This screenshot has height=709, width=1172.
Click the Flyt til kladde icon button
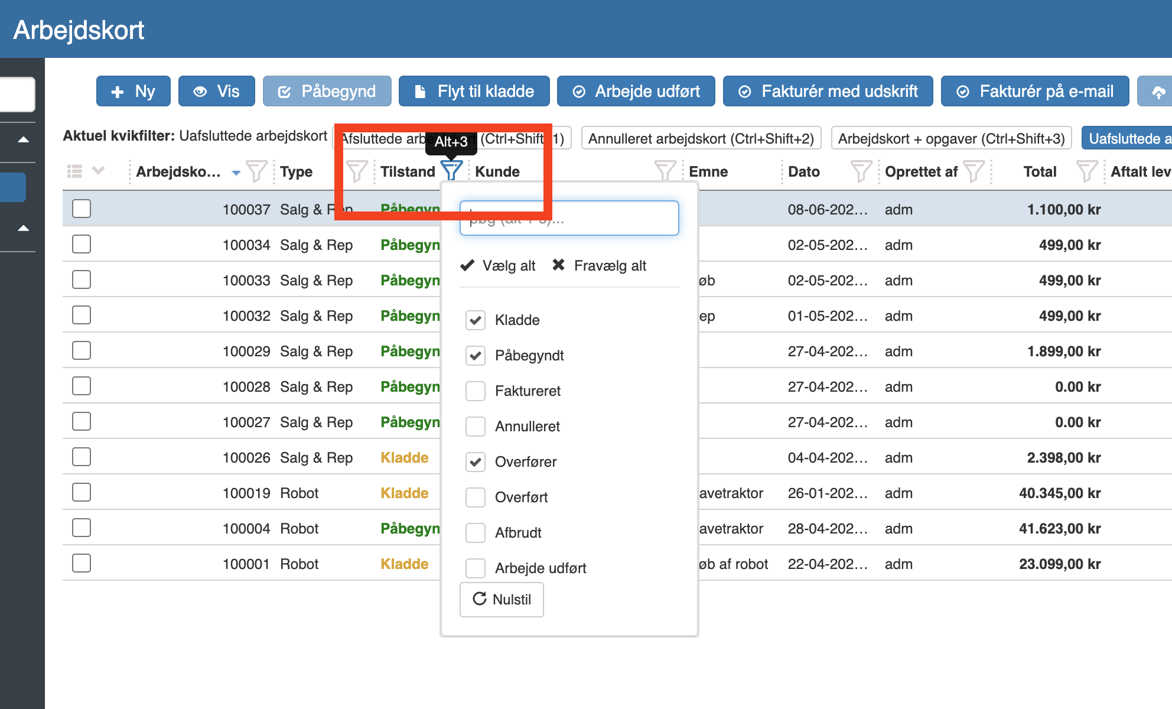(419, 90)
